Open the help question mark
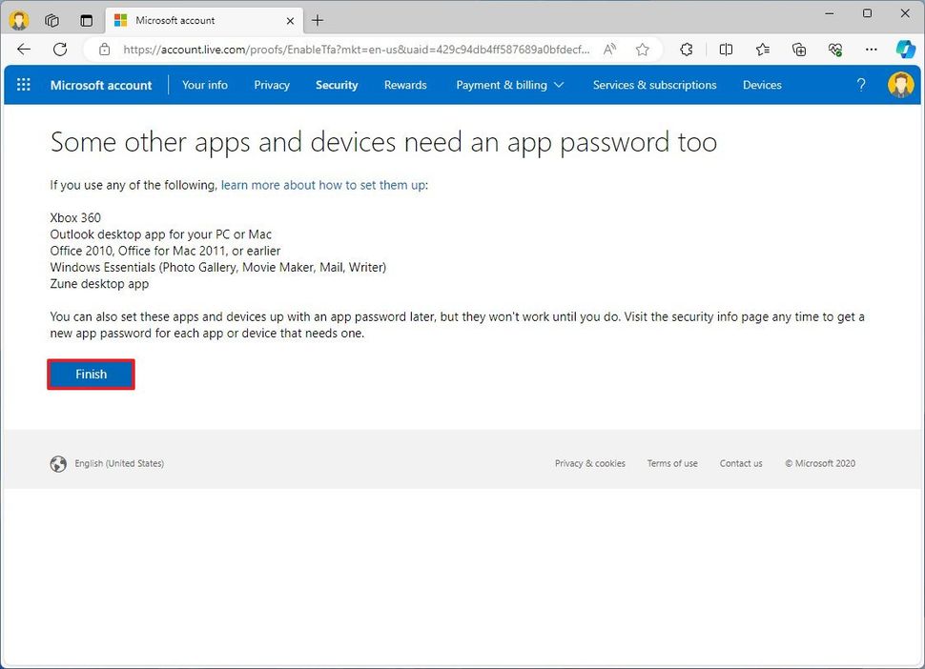The image size is (925, 669). point(861,85)
